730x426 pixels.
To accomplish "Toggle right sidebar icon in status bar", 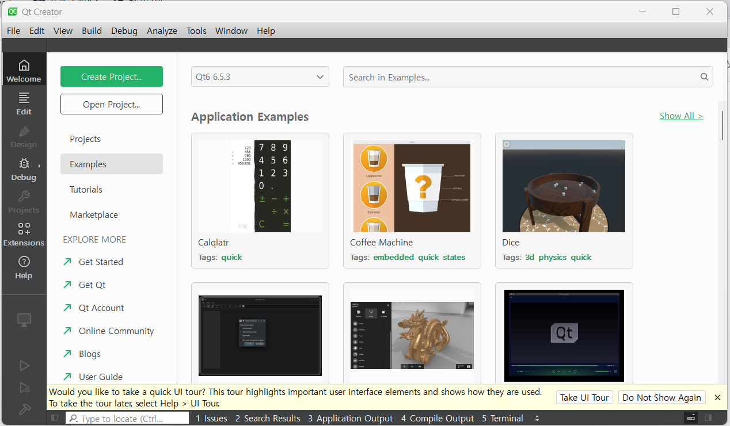I will click(709, 418).
